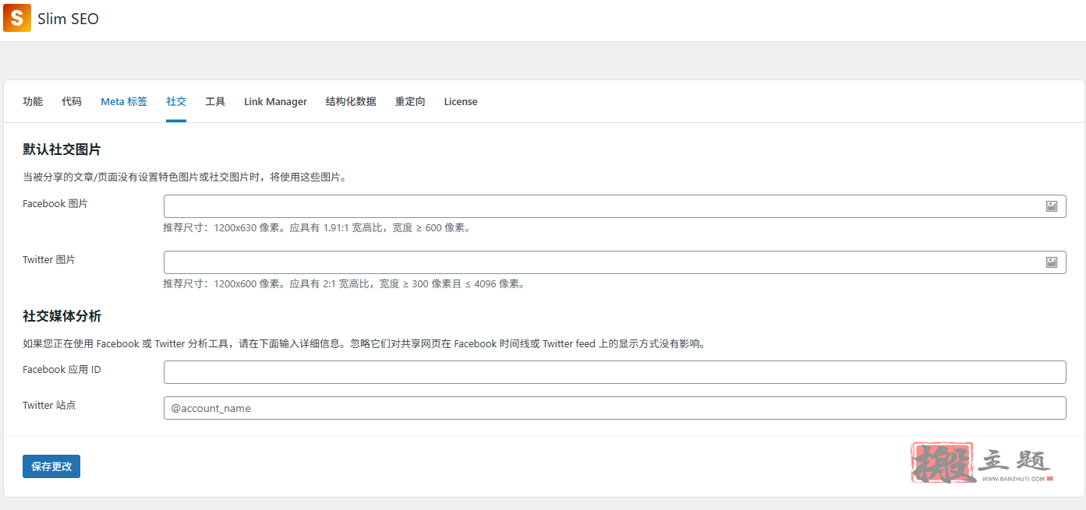This screenshot has height=510, width=1086.
Task: Open media picker for Facebook 图片 field
Action: pos(1051,206)
